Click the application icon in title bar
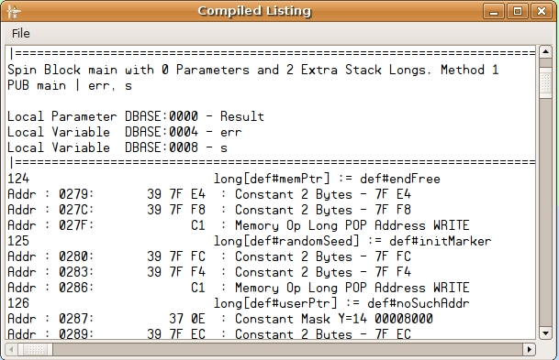The height and width of the screenshot is (360, 559). 13,12
